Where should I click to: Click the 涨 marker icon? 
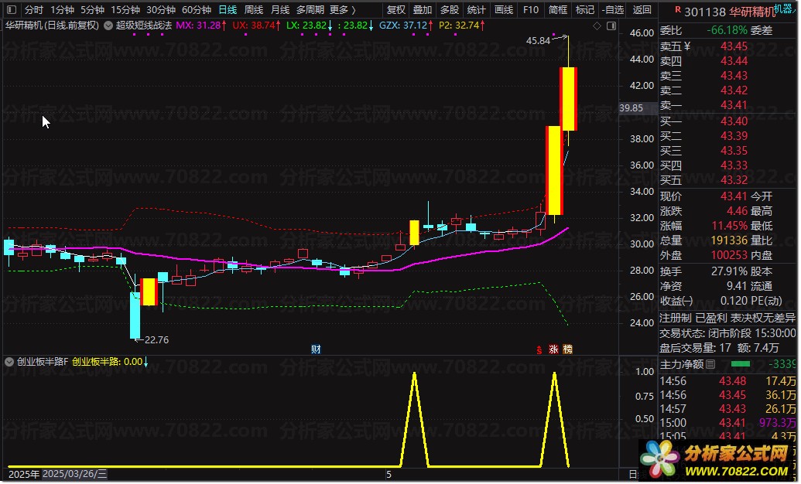(553, 349)
